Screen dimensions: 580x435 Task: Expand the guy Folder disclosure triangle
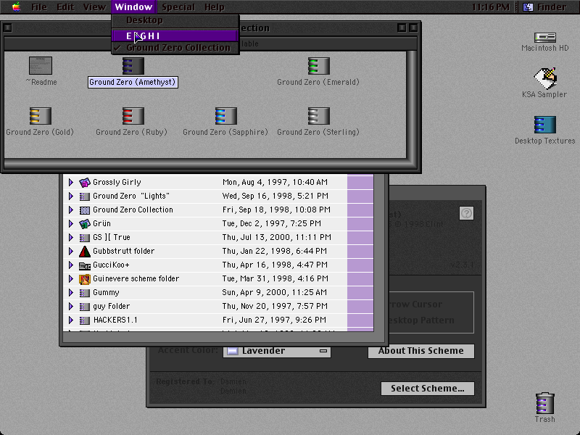(70, 306)
